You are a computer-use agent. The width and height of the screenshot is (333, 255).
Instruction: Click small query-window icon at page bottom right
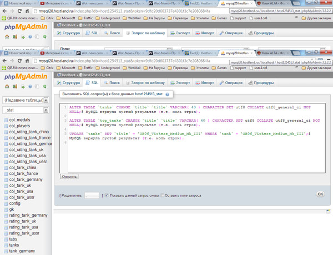point(328,211)
